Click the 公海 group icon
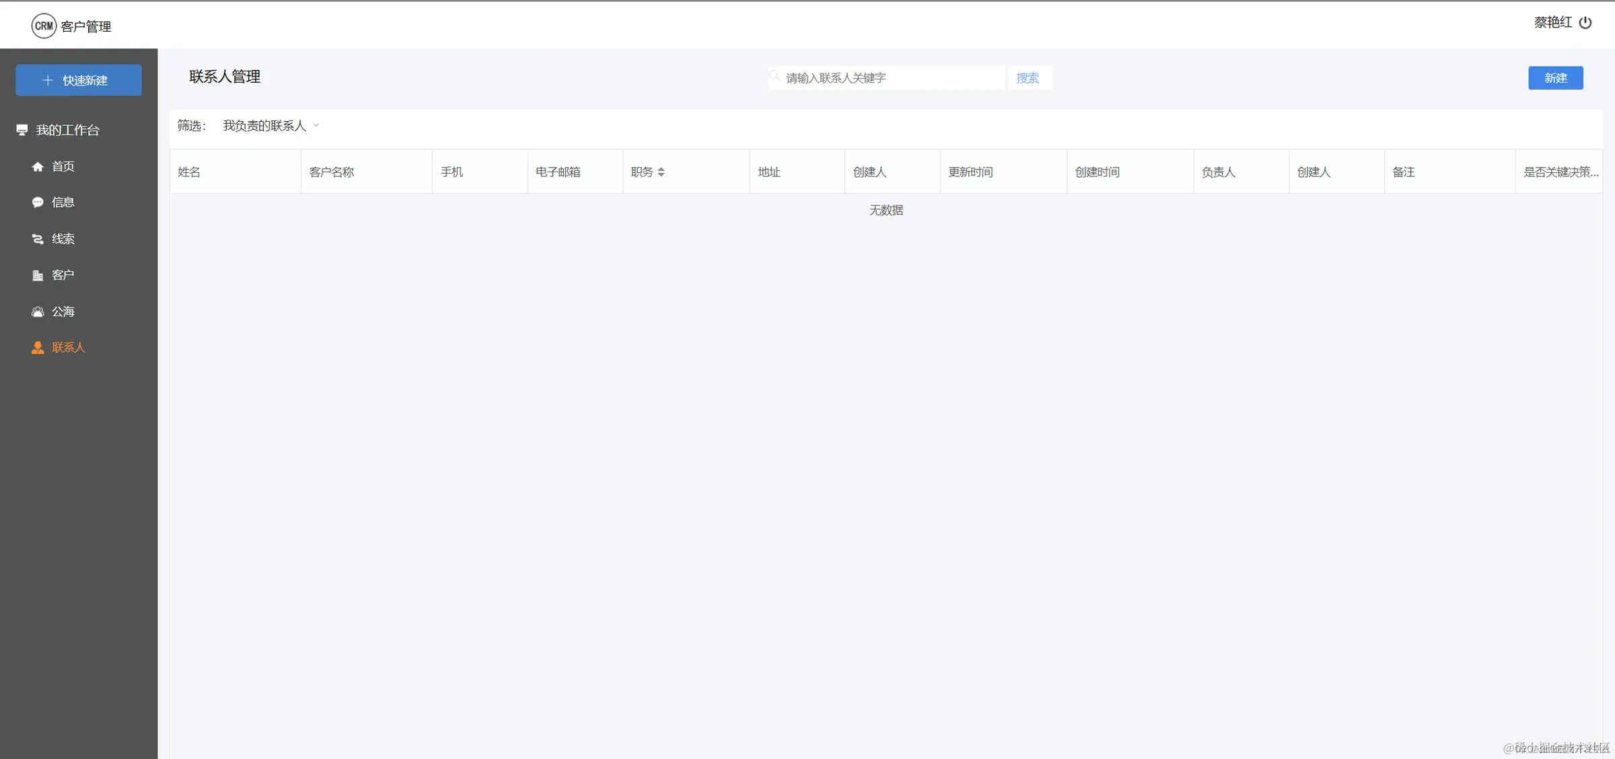Viewport: 1615px width, 759px height. coord(38,312)
